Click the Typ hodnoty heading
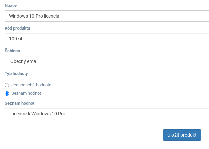 point(16,74)
